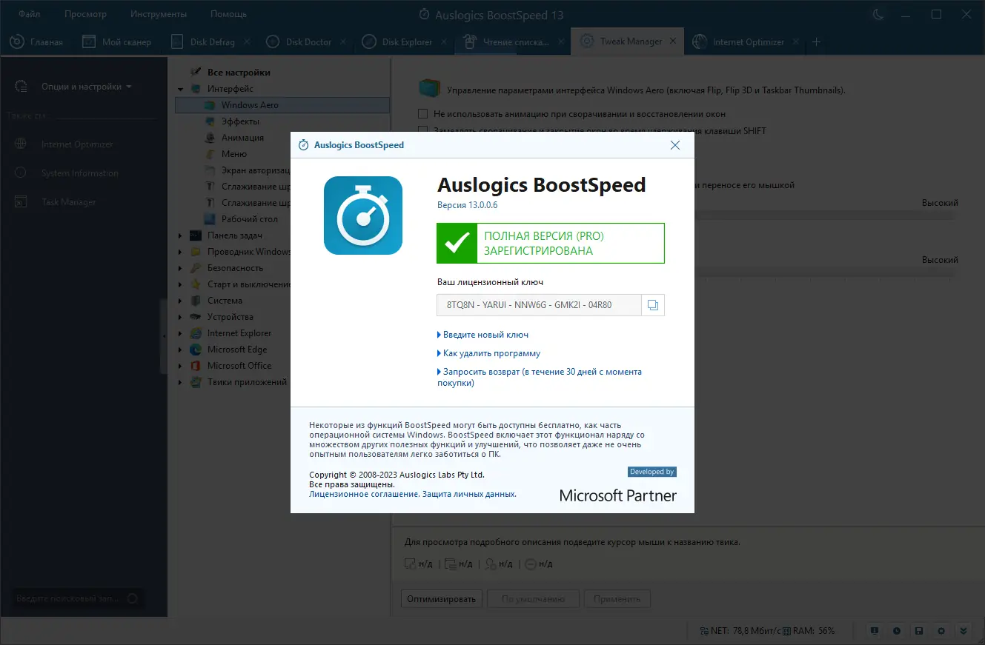Image resolution: width=985 pixels, height=645 pixels.
Task: Expand the Твики приложений tree node
Action: [180, 382]
